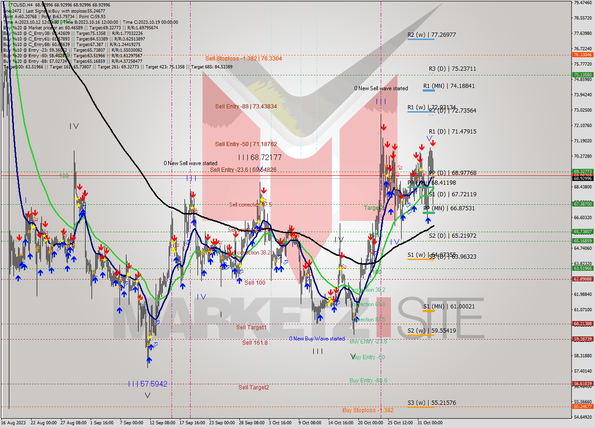Click the 'Sell Target1' label
The image size is (595, 428).
point(251,327)
